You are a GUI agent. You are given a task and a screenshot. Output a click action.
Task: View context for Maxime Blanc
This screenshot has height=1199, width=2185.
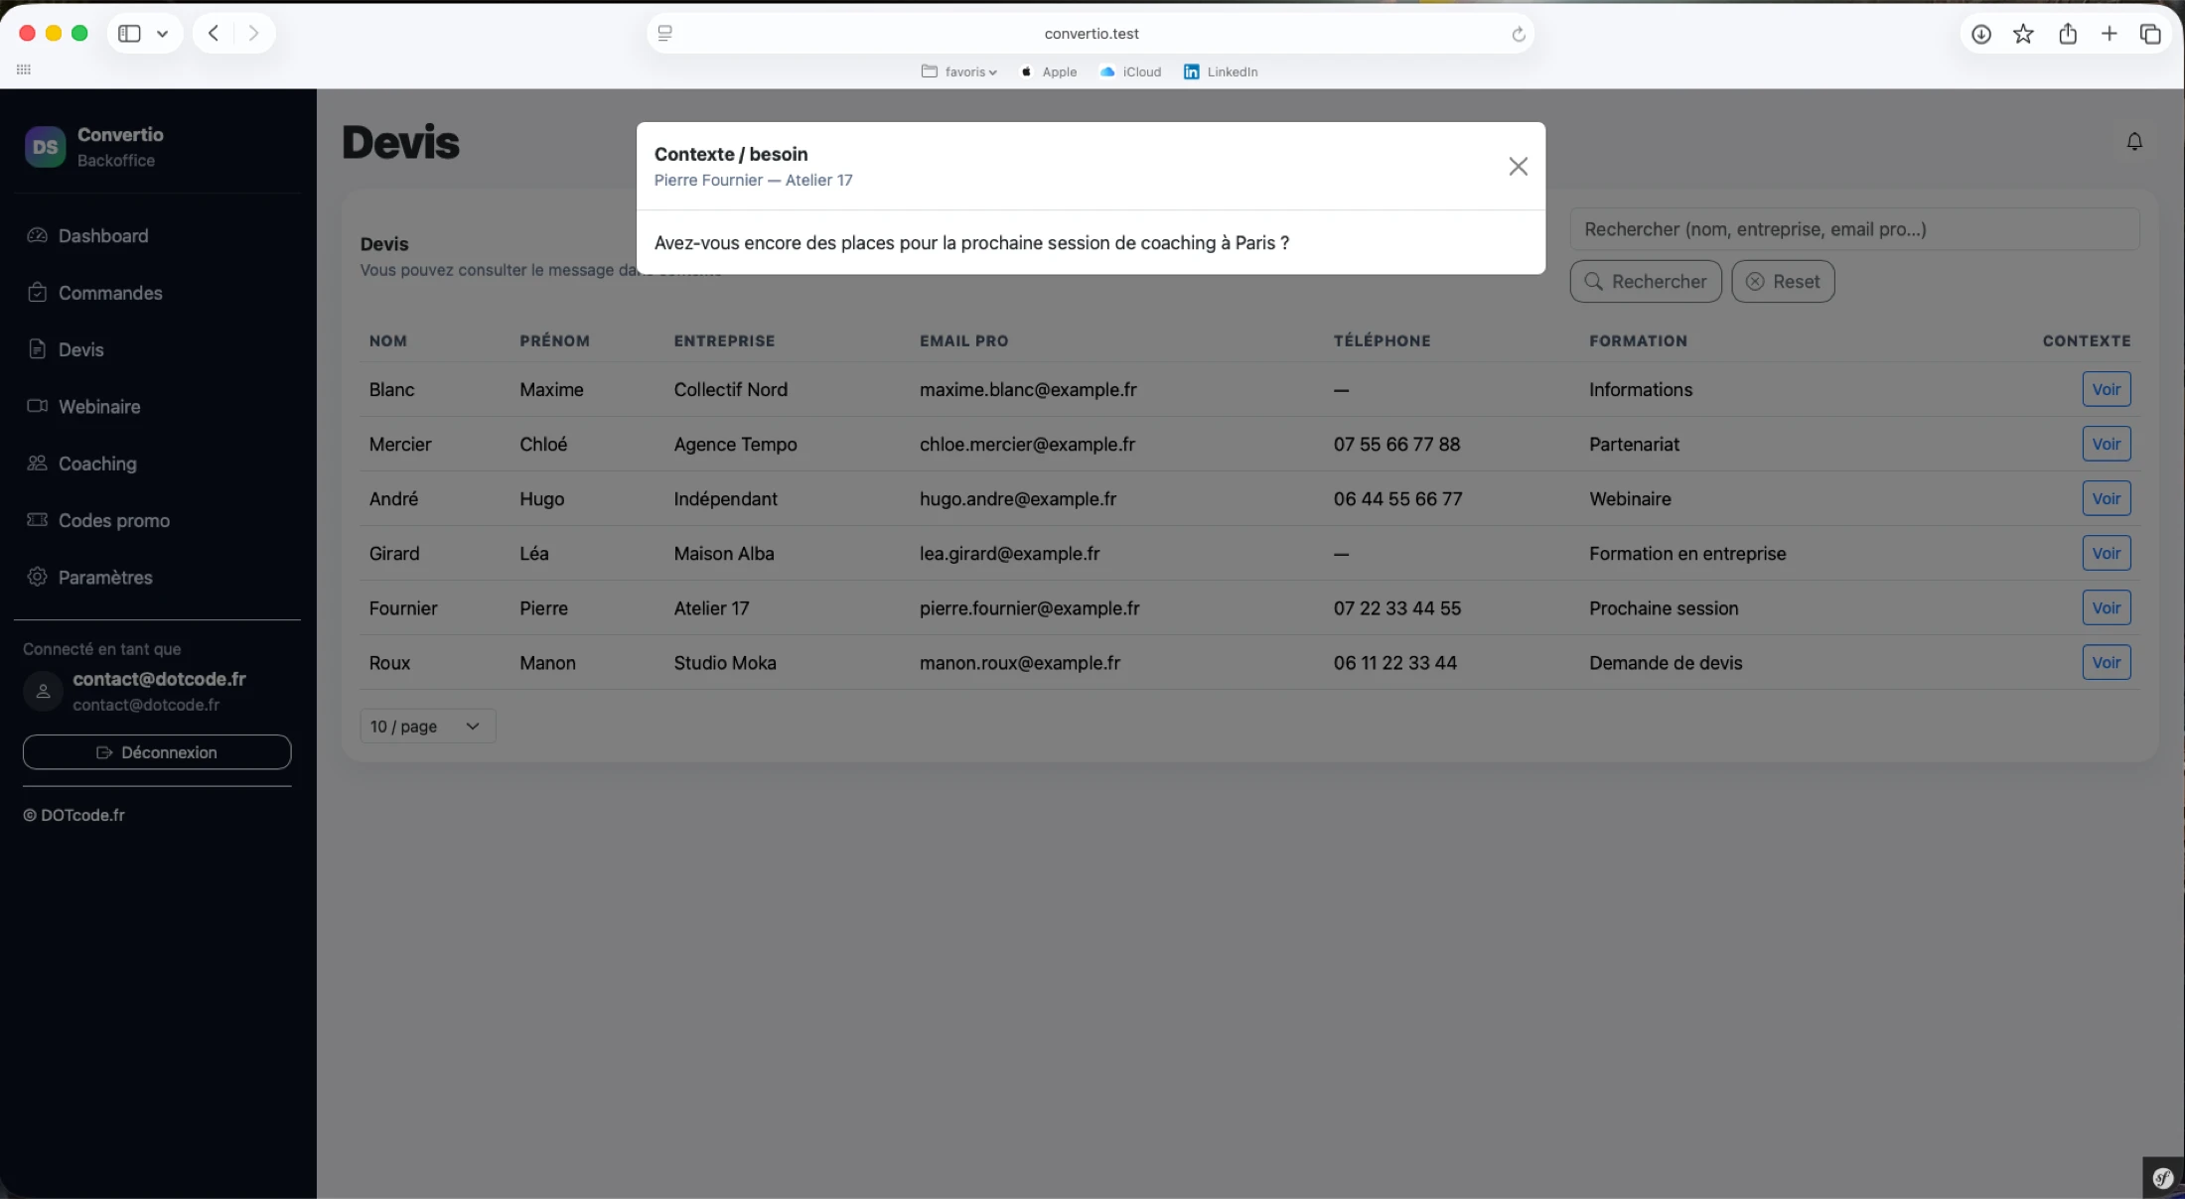(x=2106, y=389)
